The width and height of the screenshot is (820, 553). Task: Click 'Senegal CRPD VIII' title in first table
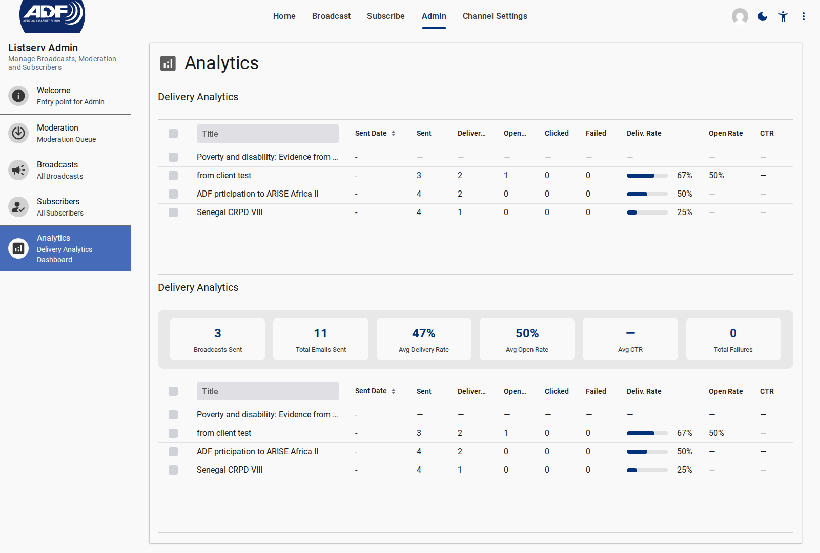point(230,212)
